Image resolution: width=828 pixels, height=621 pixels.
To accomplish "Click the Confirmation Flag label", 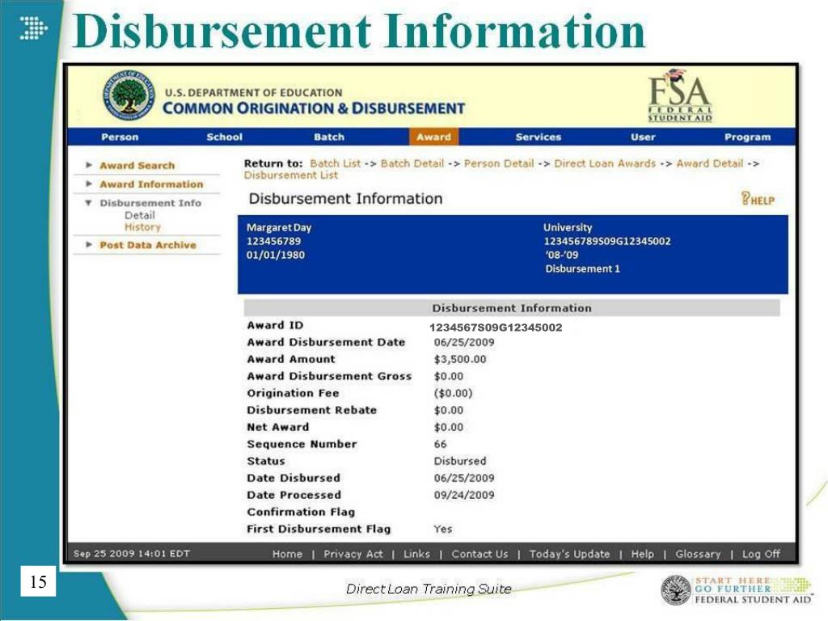I will 301,512.
